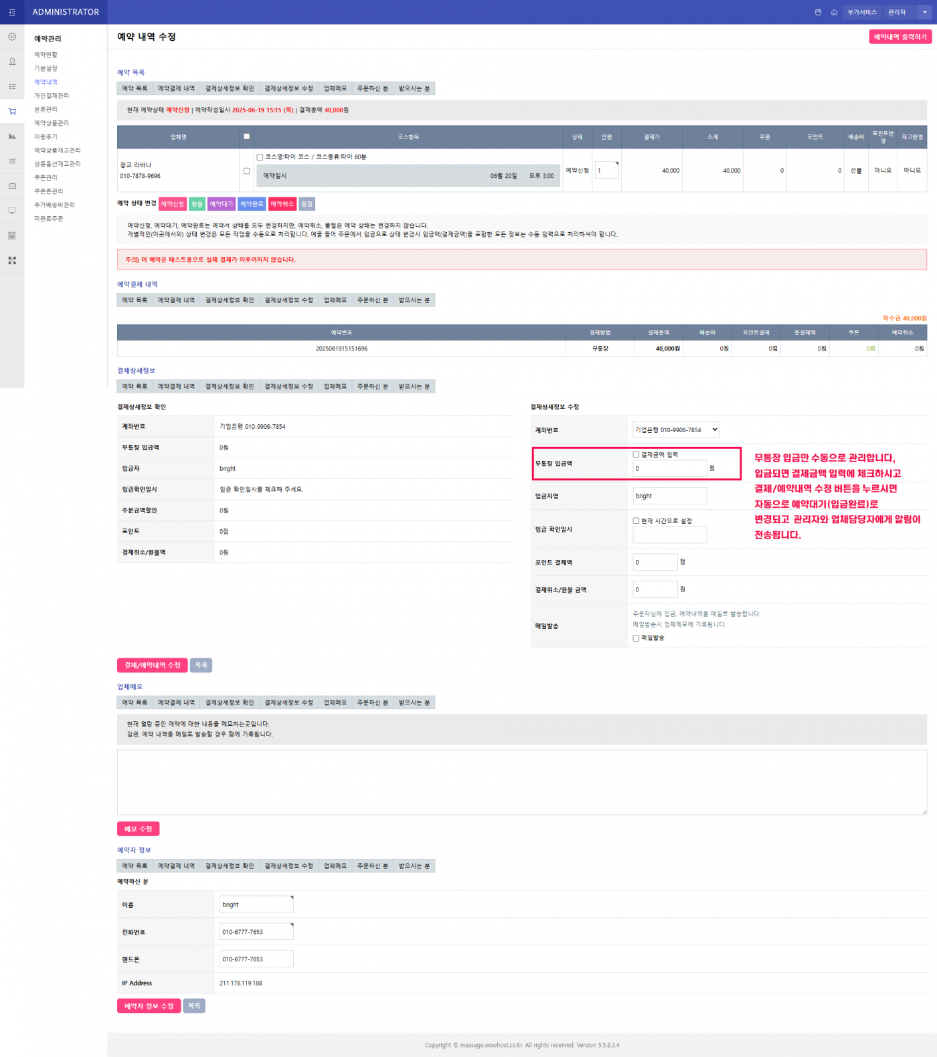Open the member management user icon
937x1057 pixels.
click(12, 62)
